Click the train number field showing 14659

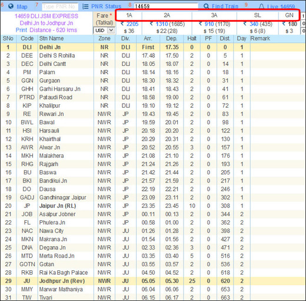click(166, 6)
